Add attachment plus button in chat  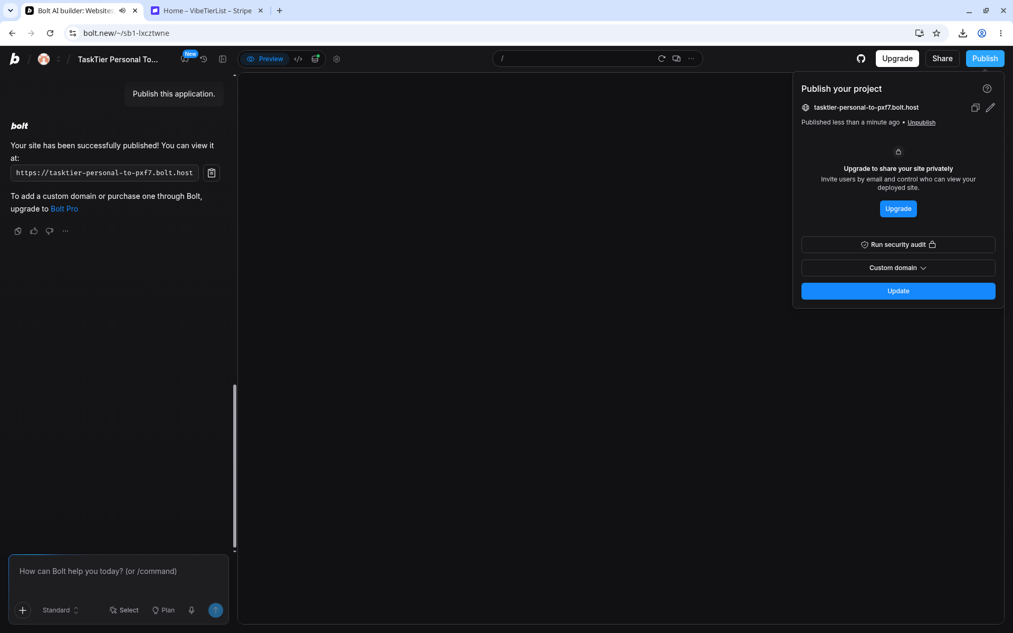click(x=23, y=610)
